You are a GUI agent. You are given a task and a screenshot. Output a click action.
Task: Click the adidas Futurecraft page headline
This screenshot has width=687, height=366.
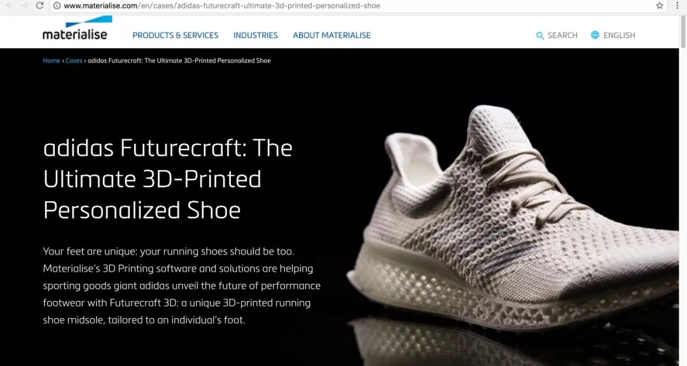click(x=168, y=179)
